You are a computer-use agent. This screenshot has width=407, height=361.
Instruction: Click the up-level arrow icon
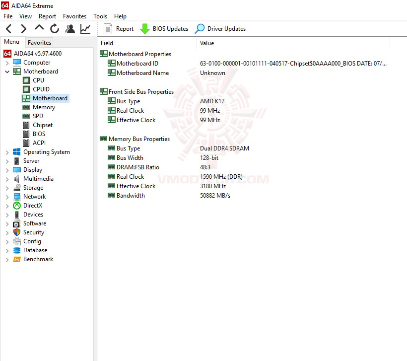coord(39,27)
